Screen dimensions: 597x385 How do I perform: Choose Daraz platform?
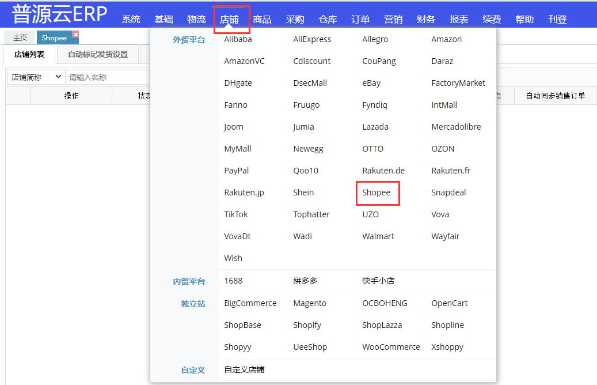[x=442, y=61]
